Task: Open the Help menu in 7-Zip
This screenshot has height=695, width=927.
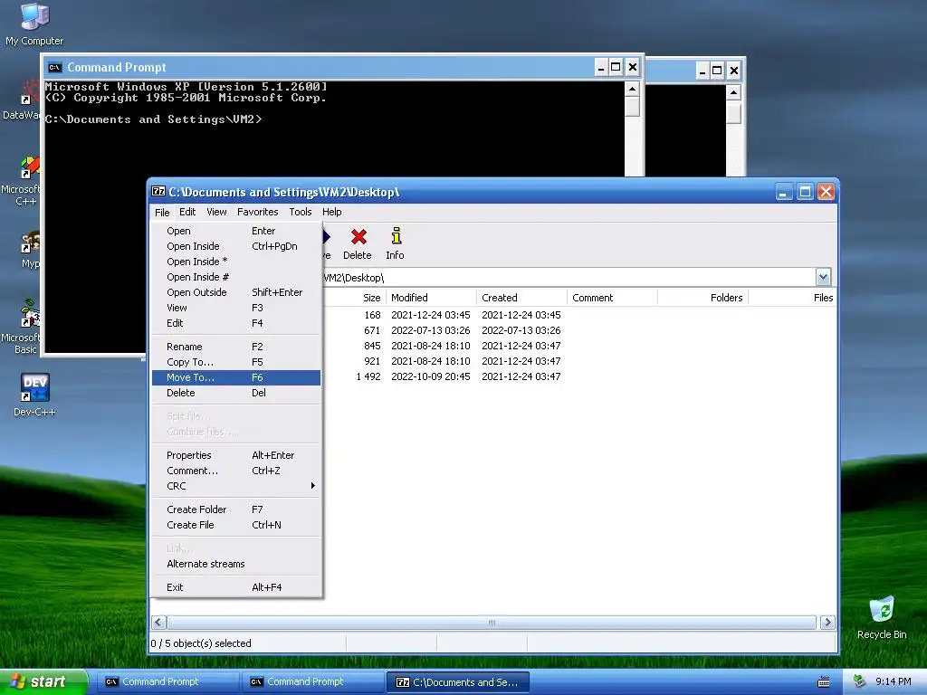Action: click(331, 212)
